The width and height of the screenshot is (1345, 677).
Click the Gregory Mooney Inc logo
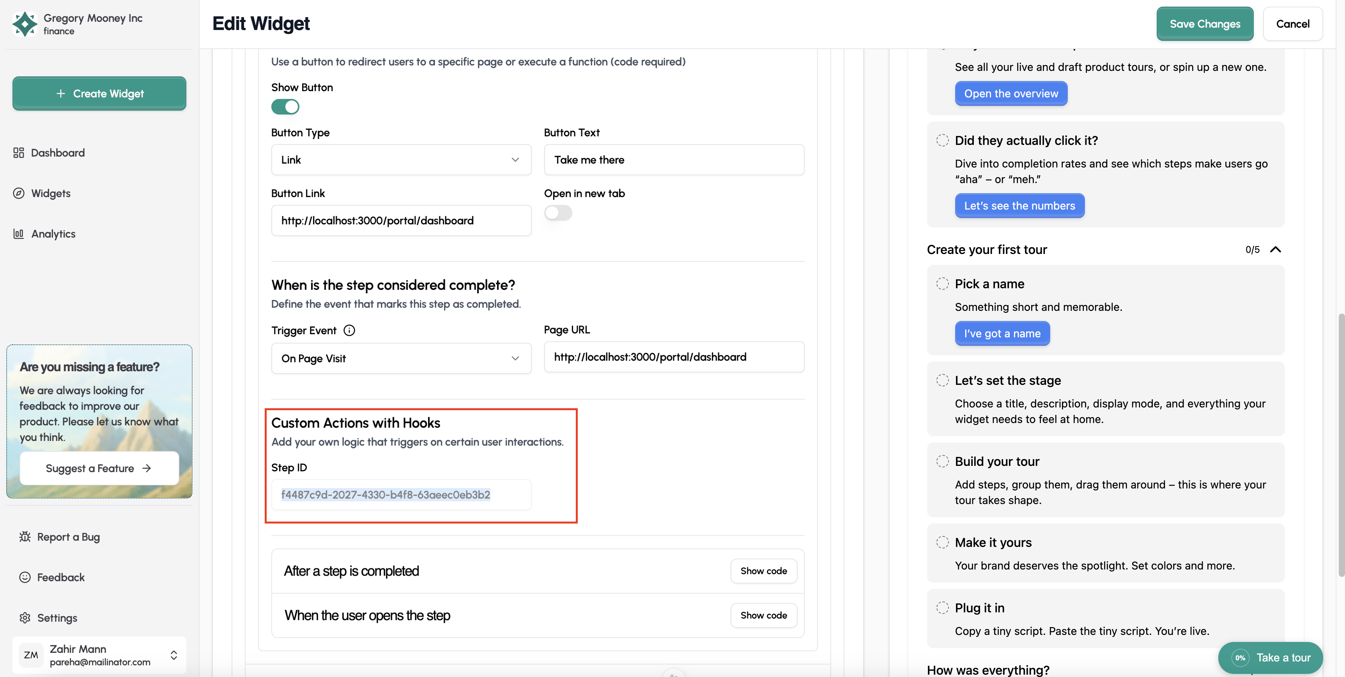click(25, 24)
